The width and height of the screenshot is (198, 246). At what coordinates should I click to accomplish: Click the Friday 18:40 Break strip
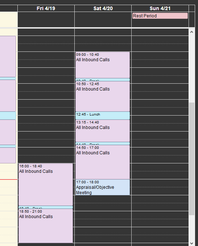tap(46, 207)
